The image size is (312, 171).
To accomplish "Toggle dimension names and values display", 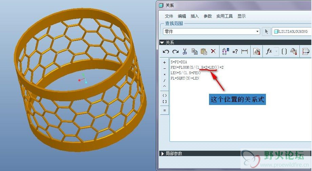I will click(x=225, y=51).
